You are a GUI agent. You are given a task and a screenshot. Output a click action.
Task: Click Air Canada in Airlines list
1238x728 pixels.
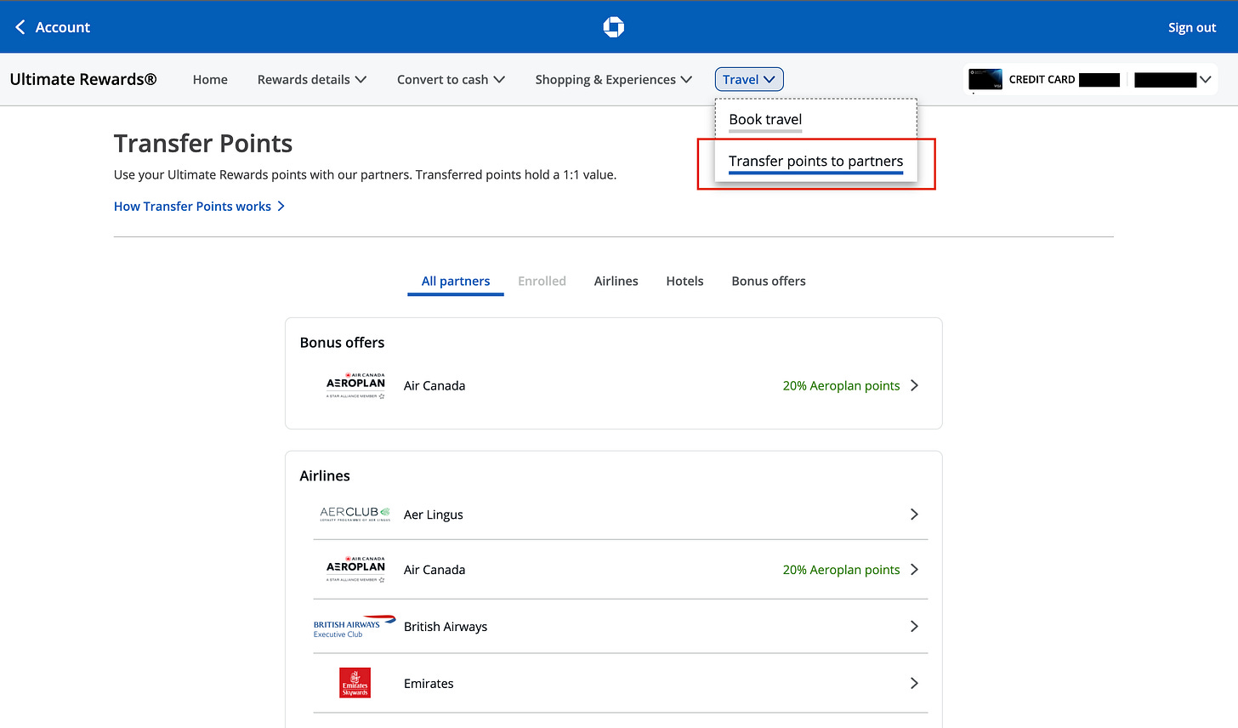pyautogui.click(x=434, y=570)
